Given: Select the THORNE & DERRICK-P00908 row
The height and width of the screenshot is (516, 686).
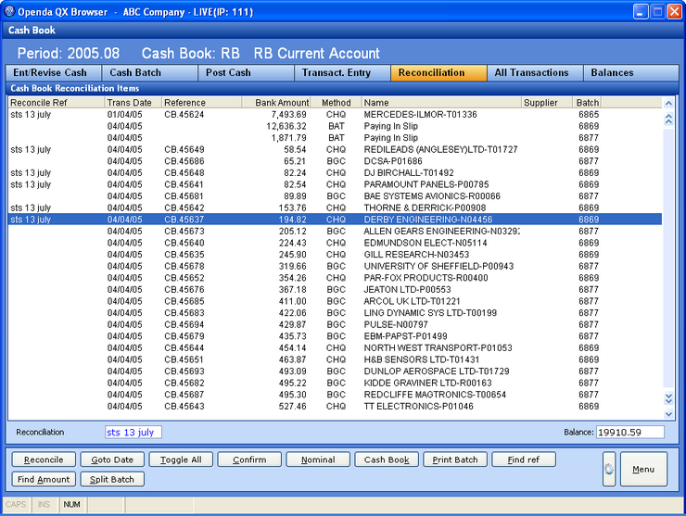Looking at the screenshot, I should (336, 208).
